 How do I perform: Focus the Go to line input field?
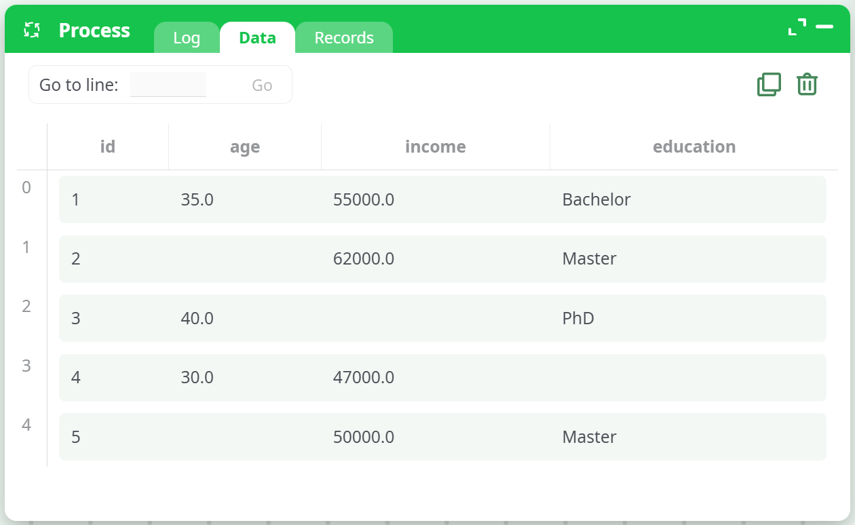(168, 85)
